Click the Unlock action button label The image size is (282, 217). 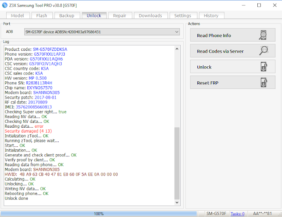click(204, 67)
